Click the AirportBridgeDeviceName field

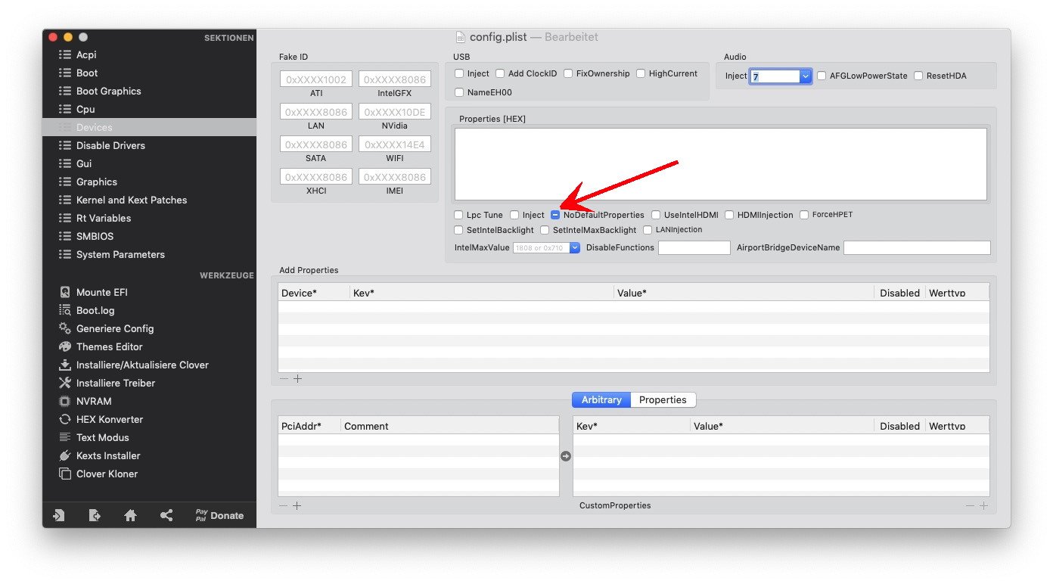(917, 247)
